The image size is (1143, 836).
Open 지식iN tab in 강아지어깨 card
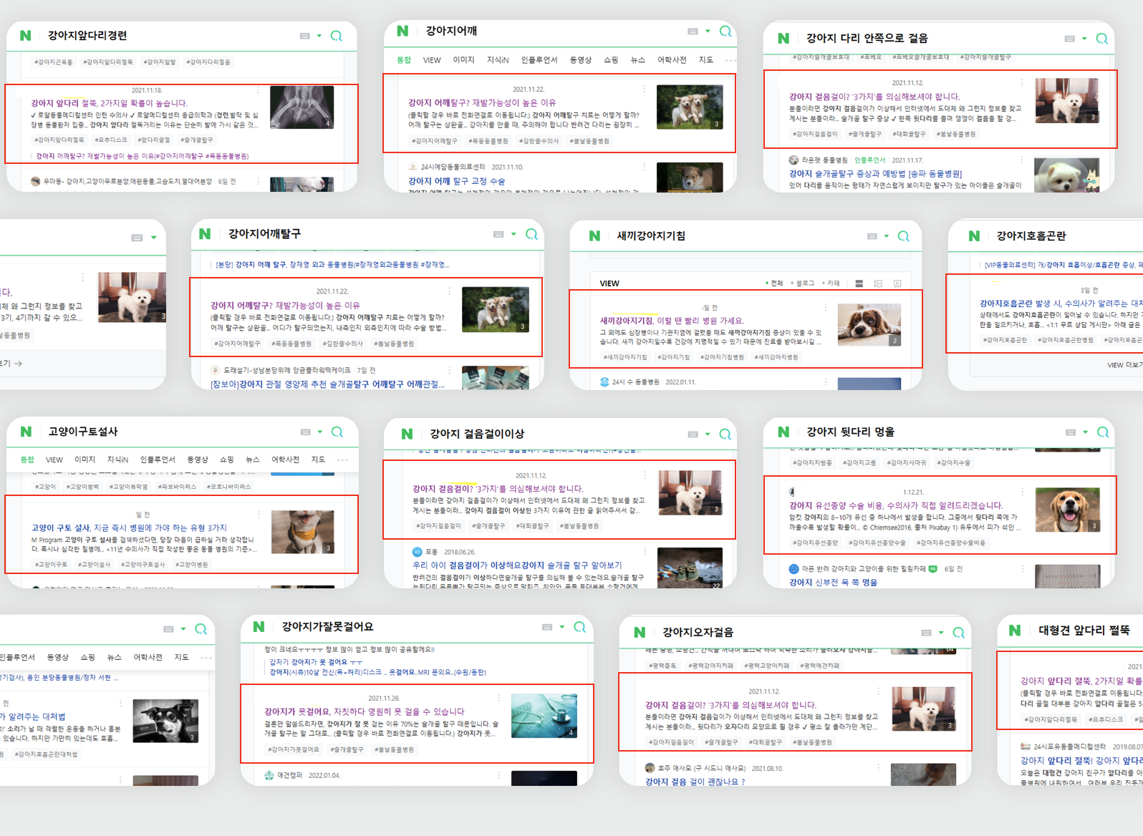tap(498, 60)
